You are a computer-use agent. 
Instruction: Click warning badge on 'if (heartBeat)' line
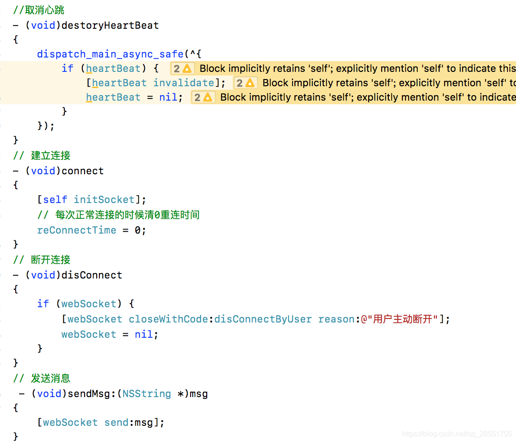click(182, 68)
